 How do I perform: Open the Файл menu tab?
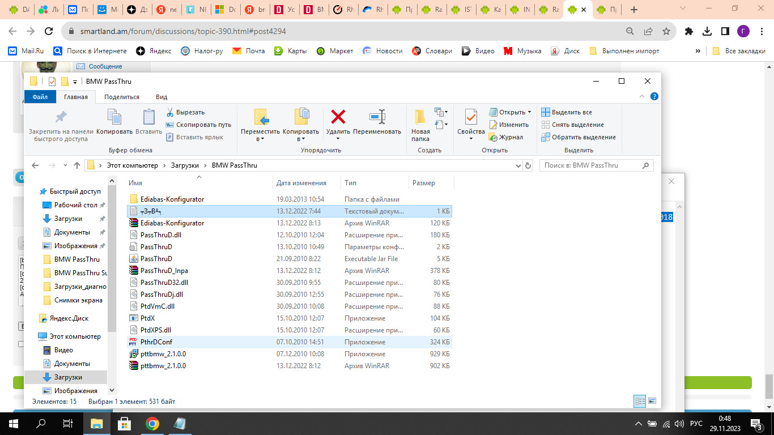(x=40, y=97)
